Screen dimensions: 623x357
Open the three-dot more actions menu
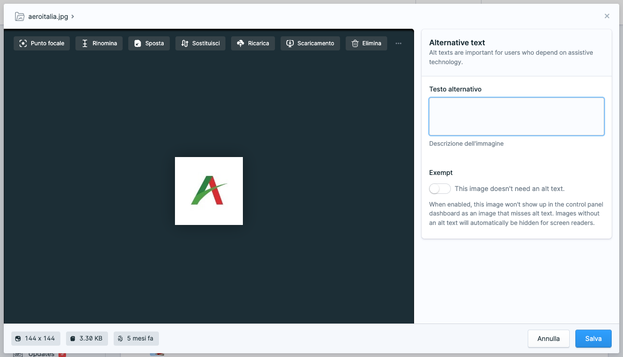[399, 43]
